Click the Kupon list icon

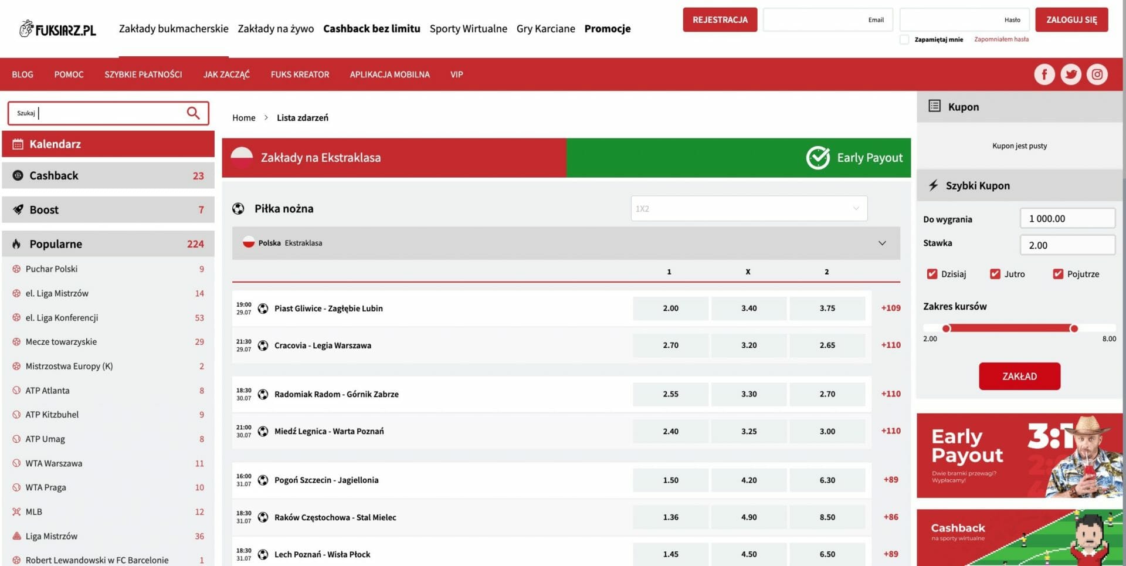tap(934, 106)
